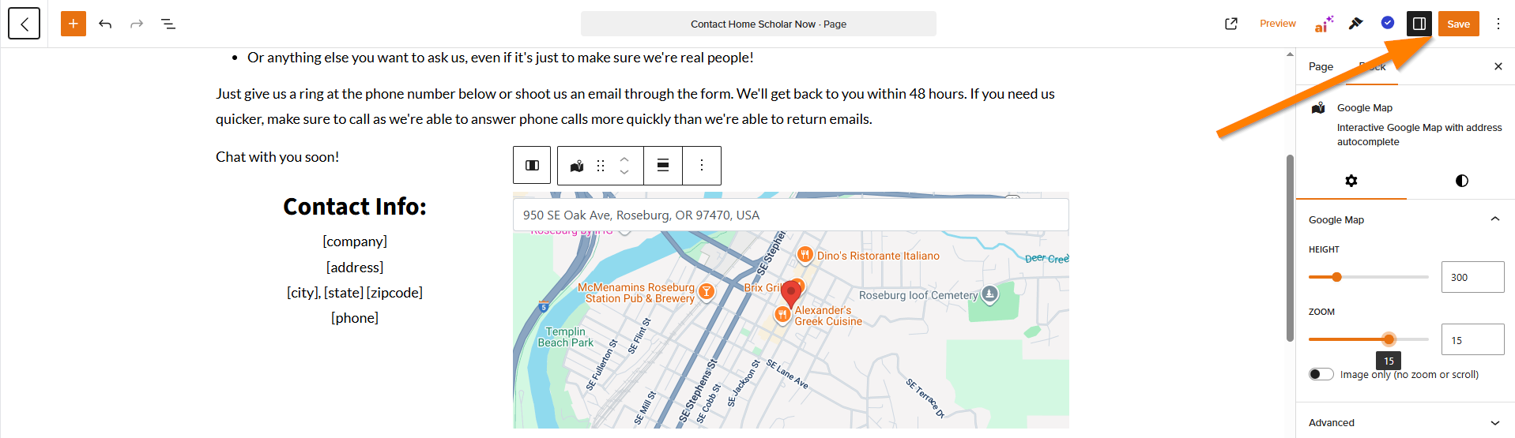
Task: Collapse the Google Map settings section
Action: (x=1494, y=219)
